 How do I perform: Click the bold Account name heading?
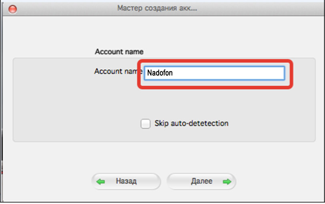(119, 52)
